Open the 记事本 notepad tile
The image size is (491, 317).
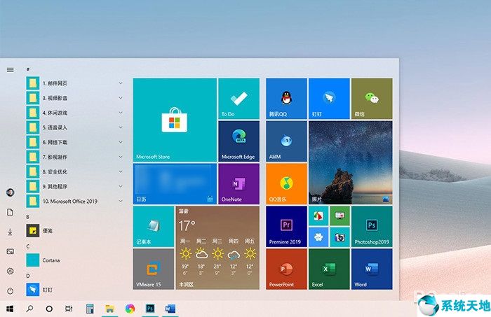coord(154,227)
